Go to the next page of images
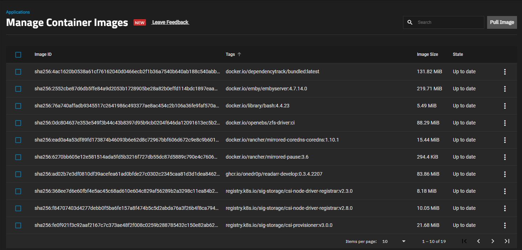The image size is (522, 250). click(x=493, y=241)
